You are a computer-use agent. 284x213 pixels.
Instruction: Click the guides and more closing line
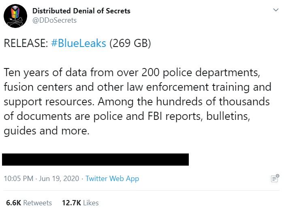coord(47,131)
